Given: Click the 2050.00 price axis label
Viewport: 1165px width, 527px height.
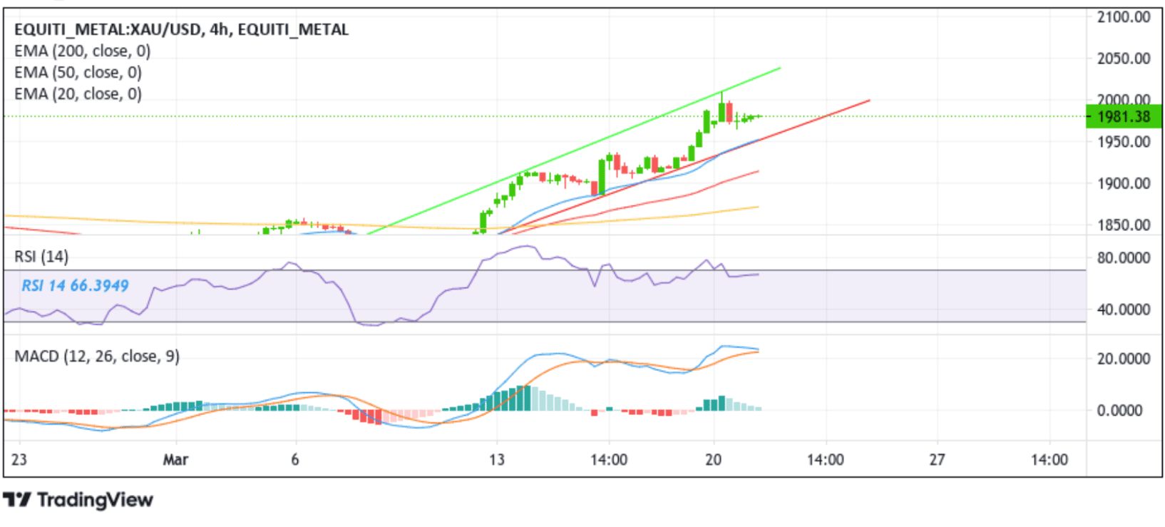Looking at the screenshot, I should [1124, 58].
